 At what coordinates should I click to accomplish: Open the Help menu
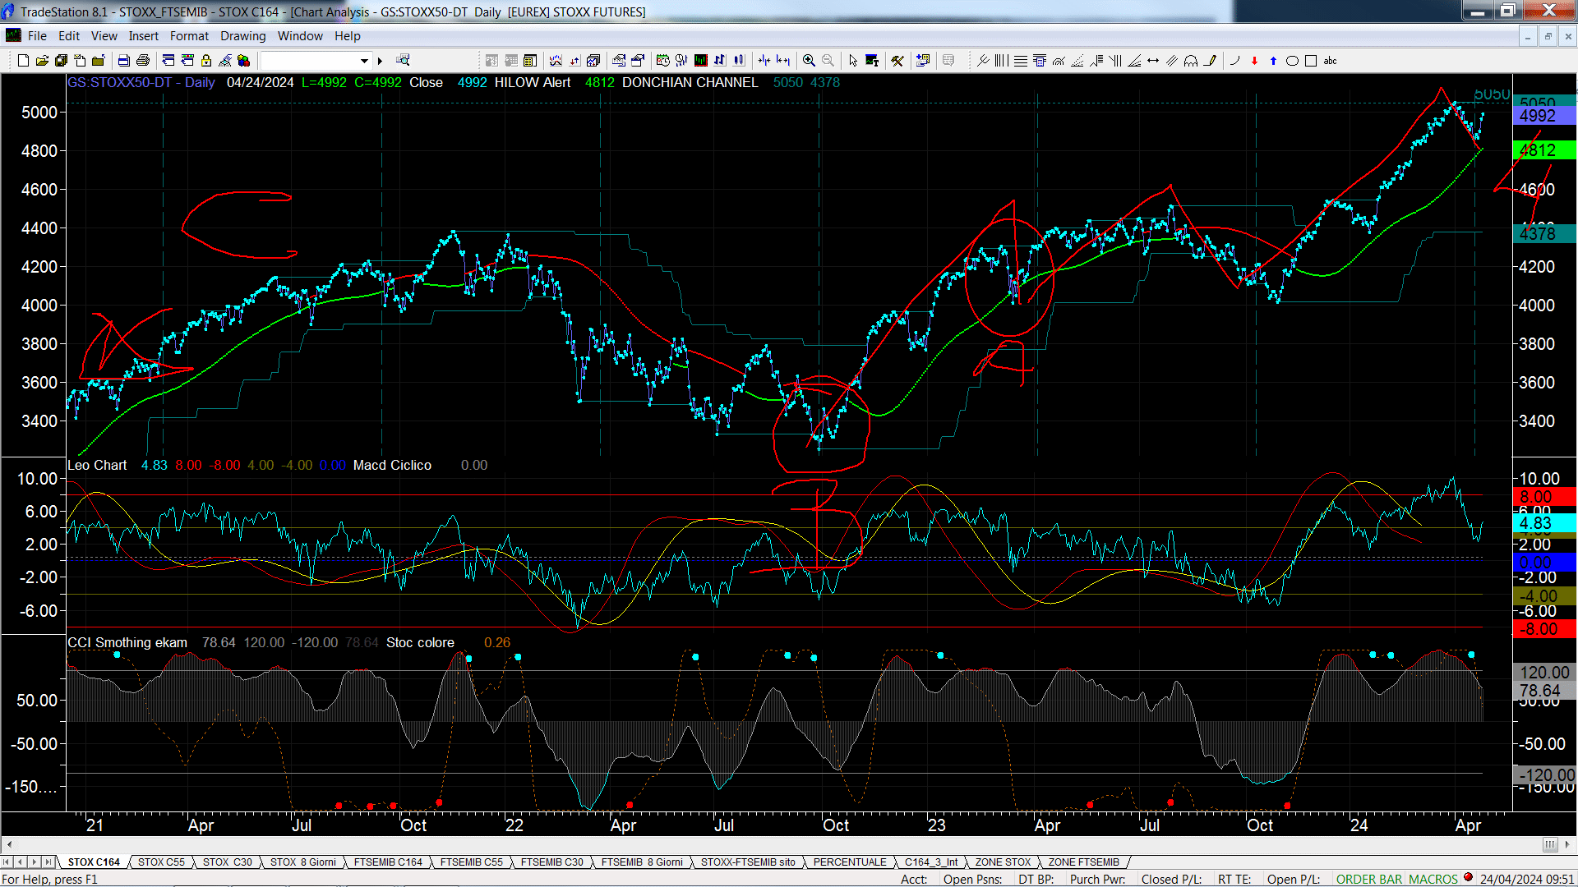tap(348, 35)
